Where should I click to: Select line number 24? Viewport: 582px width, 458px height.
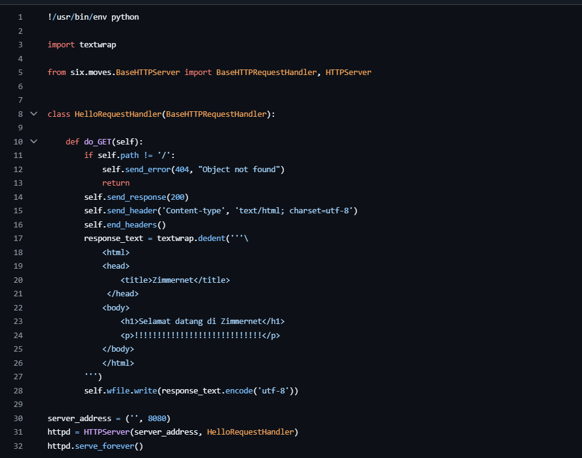click(x=18, y=335)
